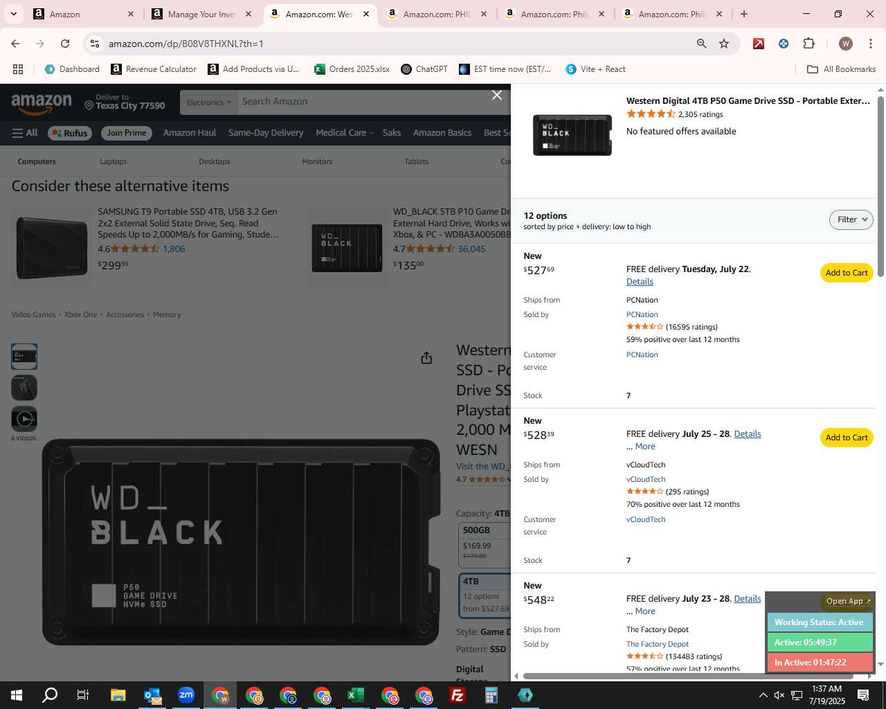The image size is (886, 709).
Task: Open the Revenue Calculator bookmark
Action: click(154, 69)
